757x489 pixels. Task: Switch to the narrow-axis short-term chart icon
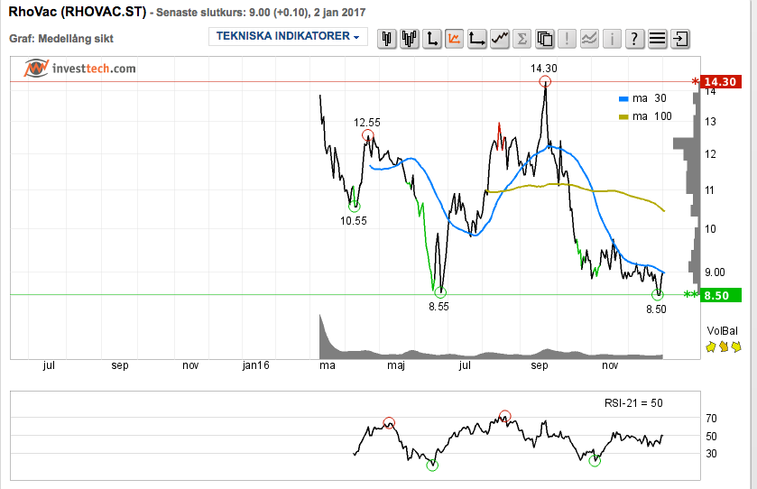coord(433,39)
